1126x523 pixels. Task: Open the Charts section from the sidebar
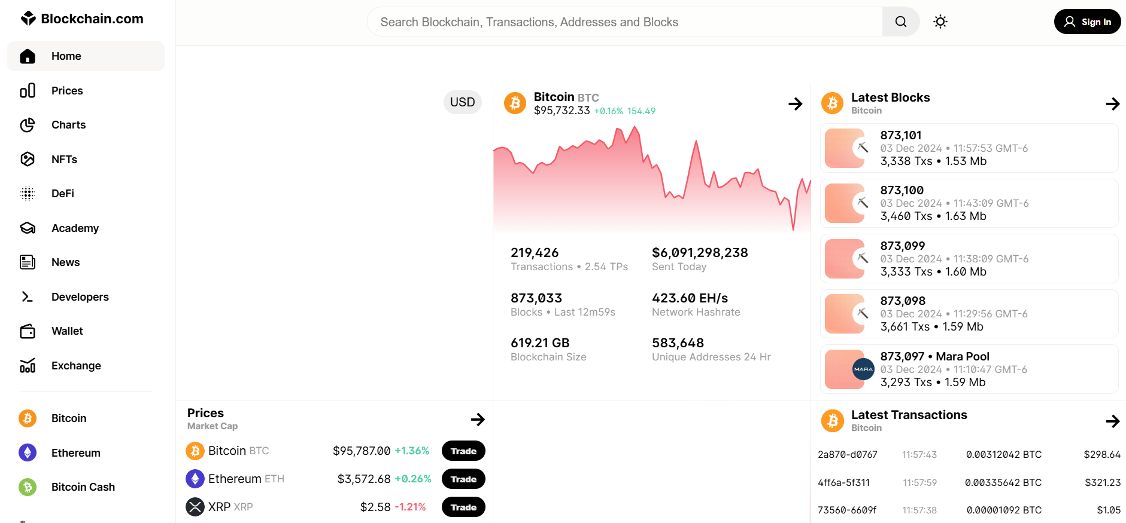pyautogui.click(x=68, y=124)
